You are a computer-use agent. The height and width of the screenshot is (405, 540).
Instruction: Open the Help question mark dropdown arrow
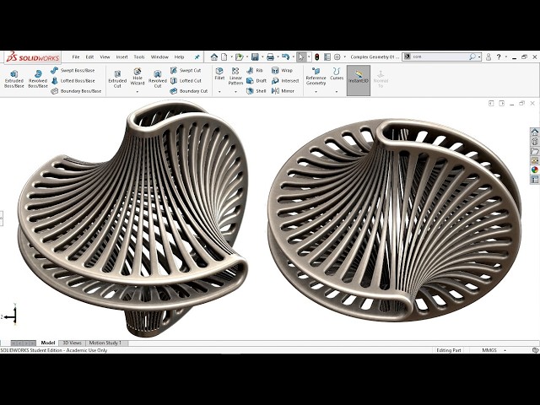[x=506, y=57]
